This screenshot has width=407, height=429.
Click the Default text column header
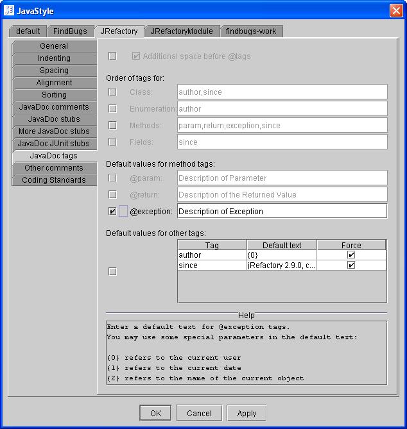(x=281, y=245)
